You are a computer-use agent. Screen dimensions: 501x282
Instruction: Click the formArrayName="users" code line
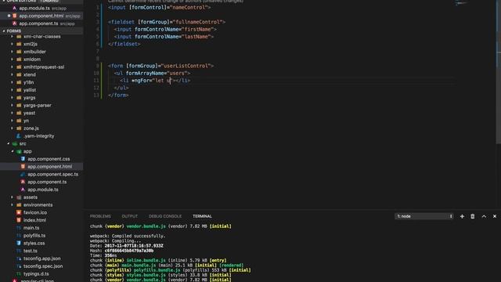click(152, 73)
